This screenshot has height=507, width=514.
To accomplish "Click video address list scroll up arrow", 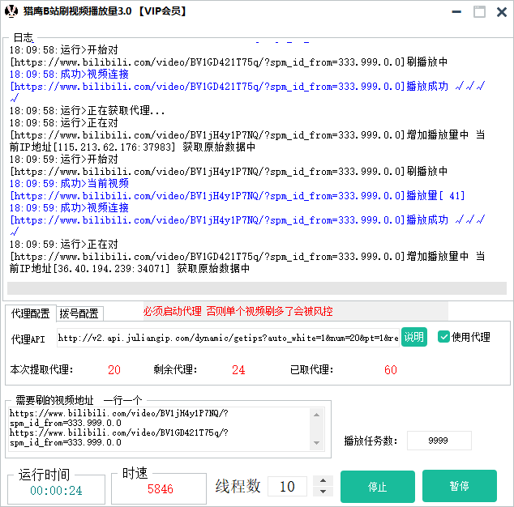I will (316, 415).
